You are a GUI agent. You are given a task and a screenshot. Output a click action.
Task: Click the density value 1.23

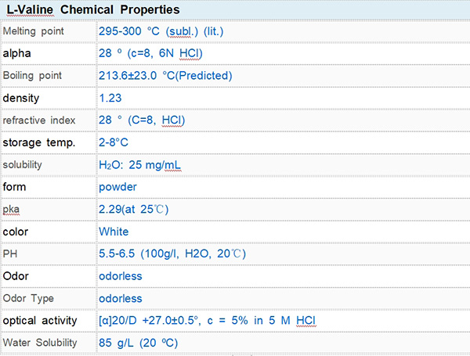click(x=110, y=98)
